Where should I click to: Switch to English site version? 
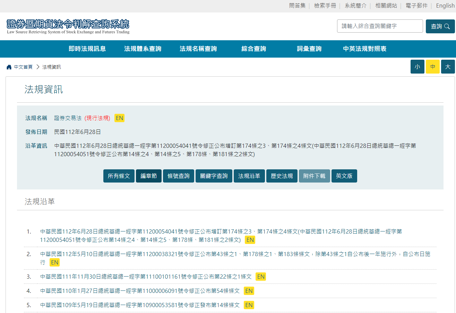(445, 6)
